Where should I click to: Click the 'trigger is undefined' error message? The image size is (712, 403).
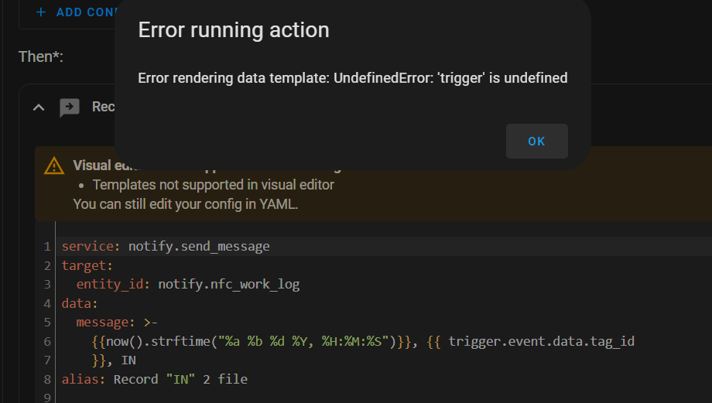pos(352,78)
